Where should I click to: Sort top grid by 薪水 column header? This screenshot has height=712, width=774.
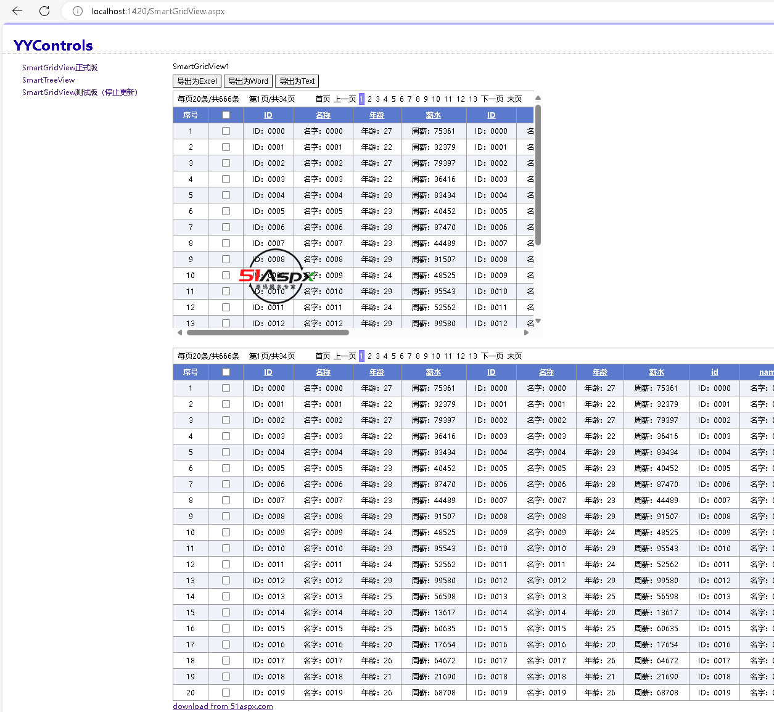[434, 115]
